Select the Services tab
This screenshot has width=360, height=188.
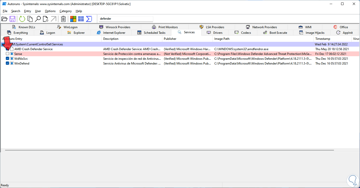(x=186, y=32)
